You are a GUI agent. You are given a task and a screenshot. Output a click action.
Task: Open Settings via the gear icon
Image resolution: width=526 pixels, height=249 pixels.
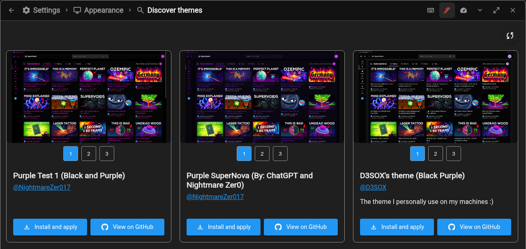pos(26,10)
